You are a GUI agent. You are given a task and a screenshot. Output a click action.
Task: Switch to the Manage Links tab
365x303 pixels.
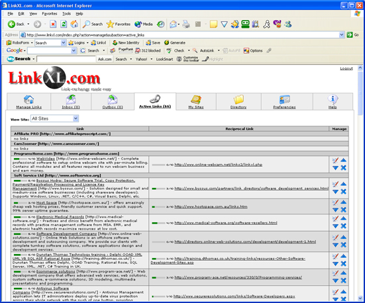[x=29, y=102]
